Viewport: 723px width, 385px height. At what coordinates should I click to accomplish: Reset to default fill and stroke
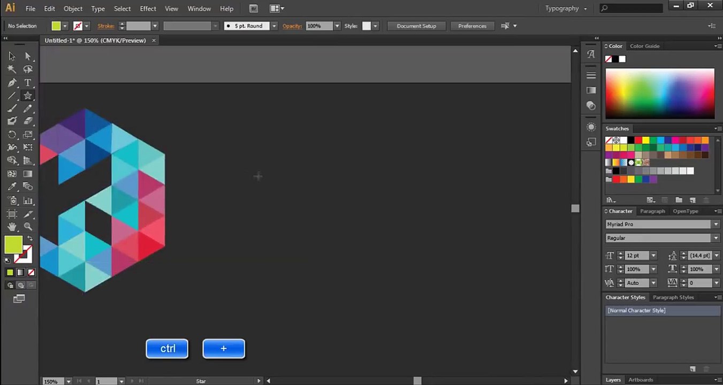tap(7, 260)
